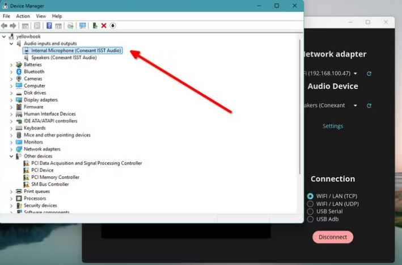Image resolution: width=402 pixels, height=265 pixels.
Task: Select the USB Serial connection option
Action: [310, 212]
